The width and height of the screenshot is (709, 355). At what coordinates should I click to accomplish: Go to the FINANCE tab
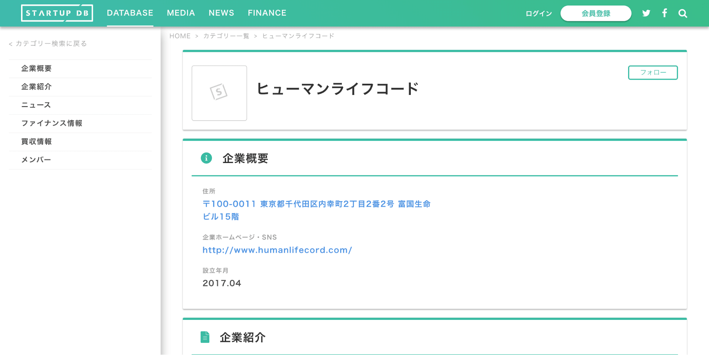point(267,13)
